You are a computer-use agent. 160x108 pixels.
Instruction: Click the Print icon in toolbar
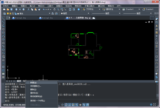point(16,10)
